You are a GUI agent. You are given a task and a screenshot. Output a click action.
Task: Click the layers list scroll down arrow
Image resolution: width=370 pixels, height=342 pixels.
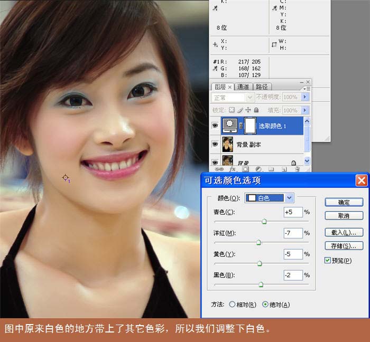307,161
